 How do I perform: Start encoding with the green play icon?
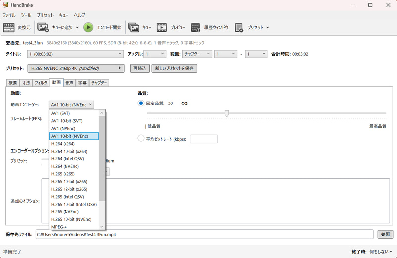[88, 27]
